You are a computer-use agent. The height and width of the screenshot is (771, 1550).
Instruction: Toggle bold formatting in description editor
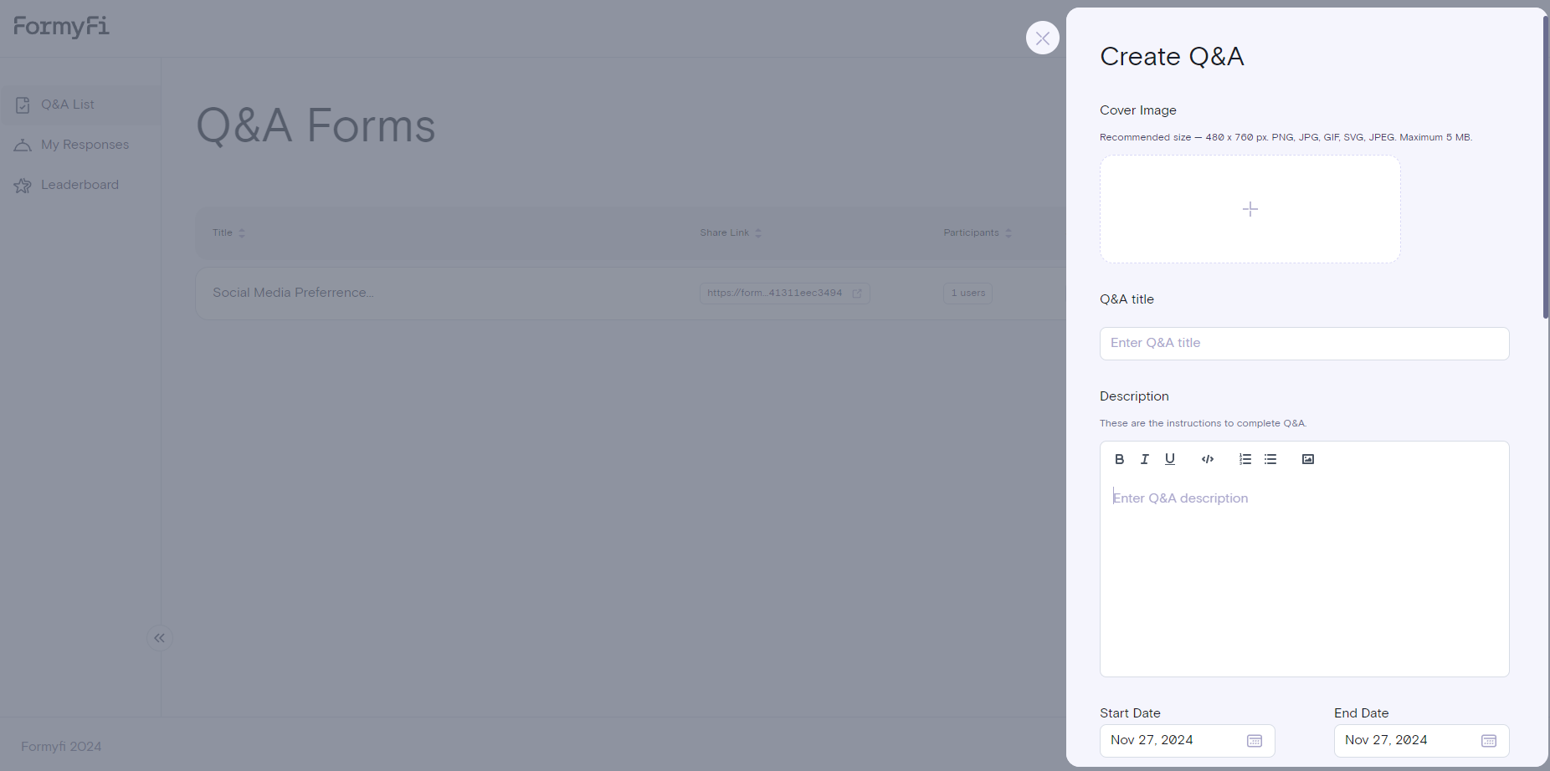(x=1119, y=459)
